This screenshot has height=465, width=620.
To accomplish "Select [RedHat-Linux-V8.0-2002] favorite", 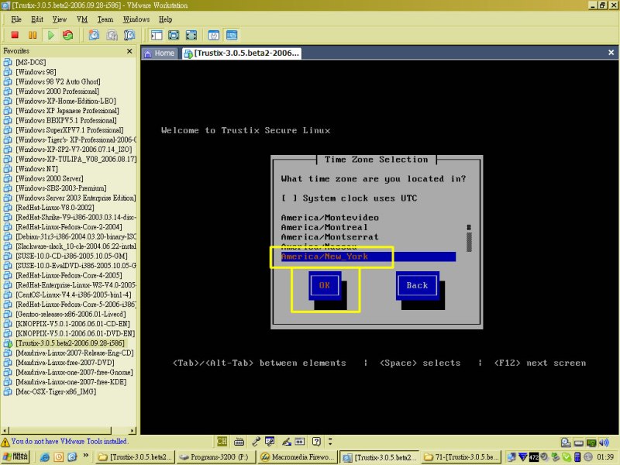I will click(55, 208).
